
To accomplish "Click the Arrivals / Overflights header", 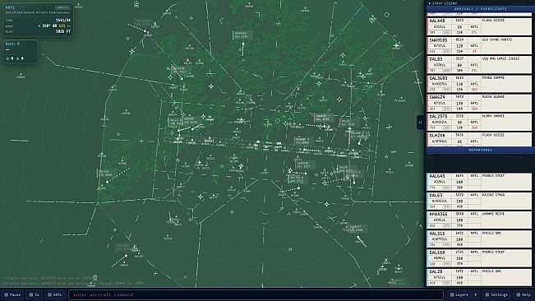I will [x=481, y=9].
